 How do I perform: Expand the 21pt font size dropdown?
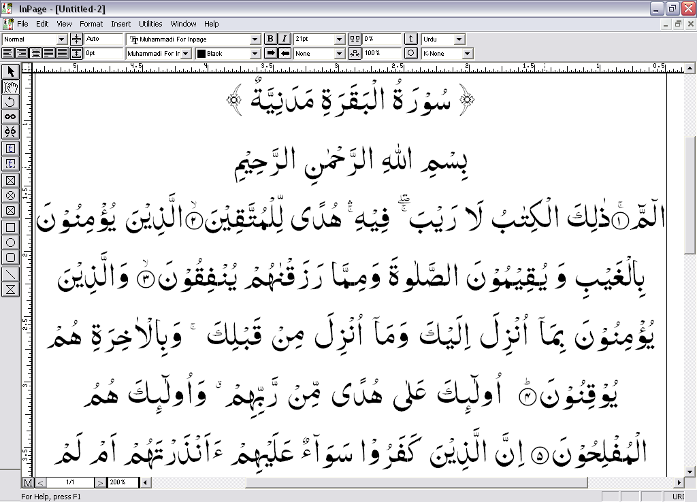[339, 39]
